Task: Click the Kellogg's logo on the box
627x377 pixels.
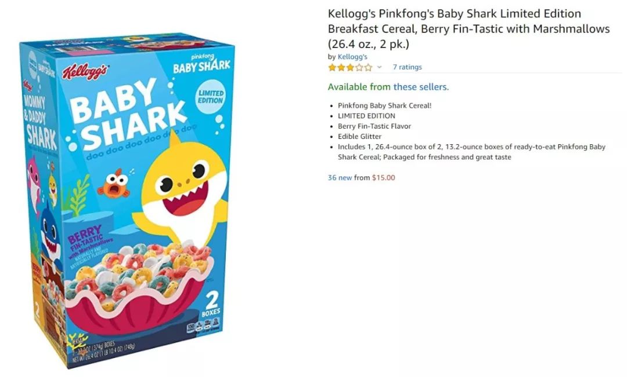Action: pos(85,72)
